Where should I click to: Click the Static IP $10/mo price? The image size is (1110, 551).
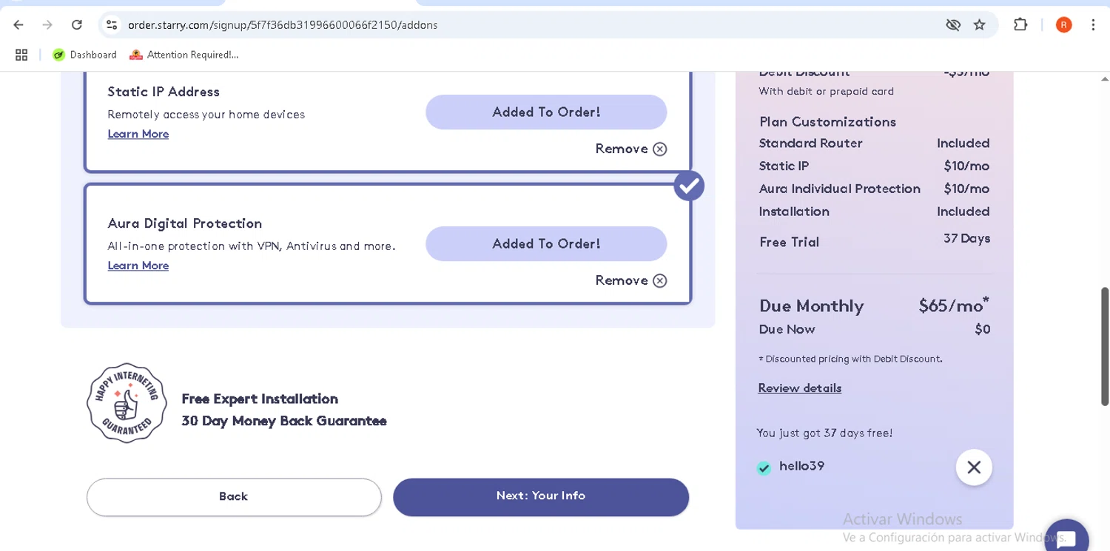[966, 166]
